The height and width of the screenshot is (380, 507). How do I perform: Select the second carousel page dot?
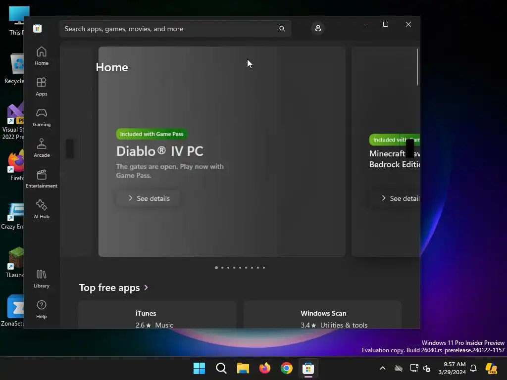222,268
